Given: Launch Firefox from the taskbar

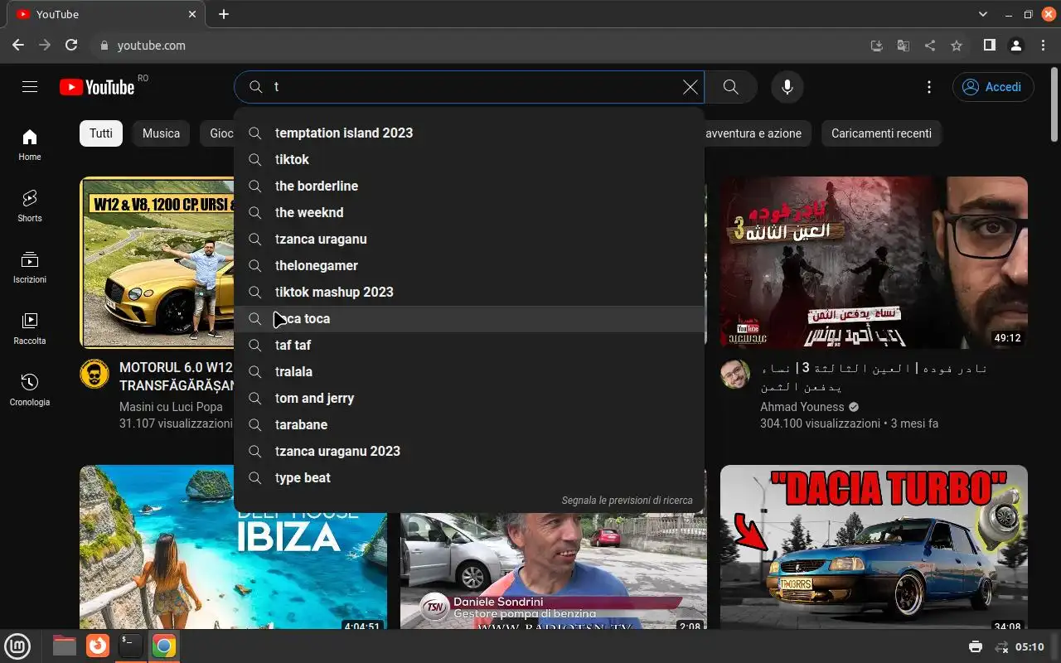Looking at the screenshot, I should (x=98, y=646).
